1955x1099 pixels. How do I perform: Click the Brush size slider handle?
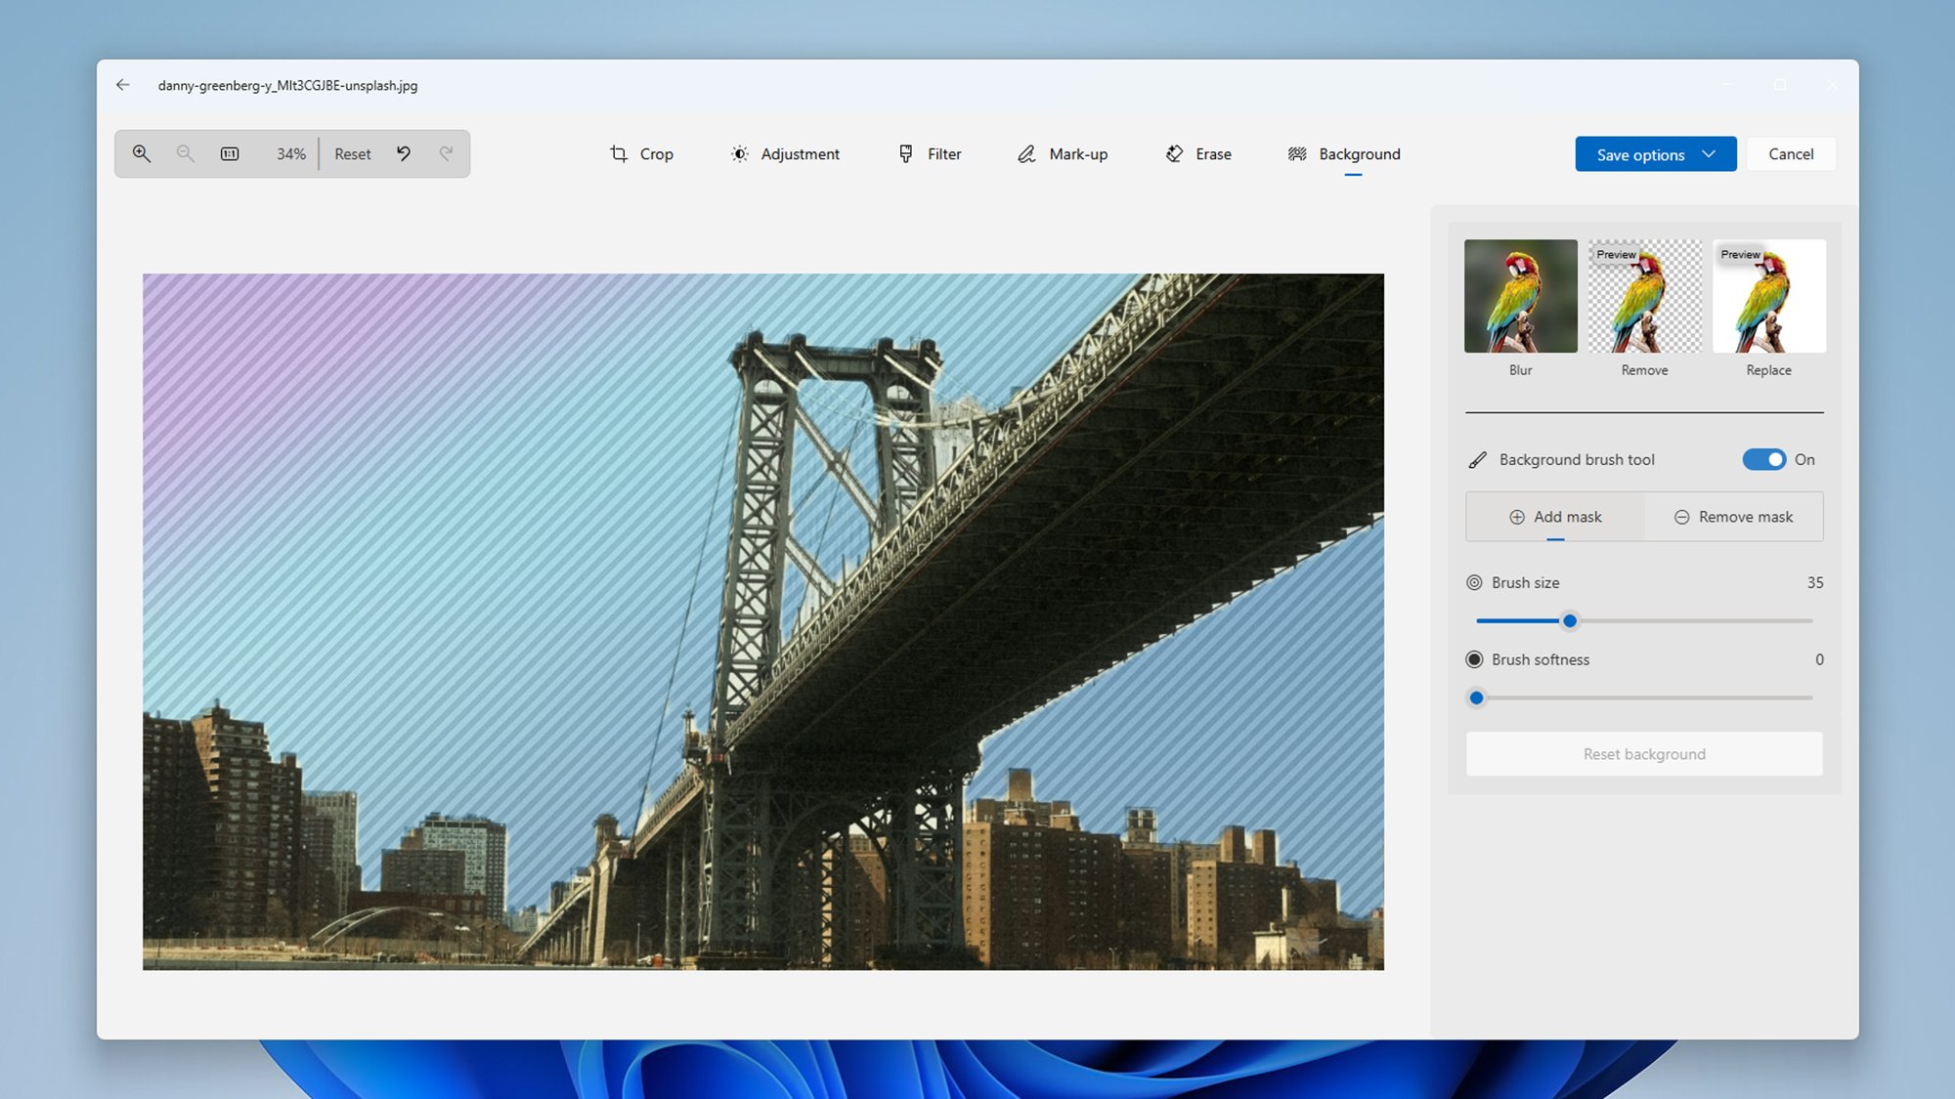click(1570, 621)
